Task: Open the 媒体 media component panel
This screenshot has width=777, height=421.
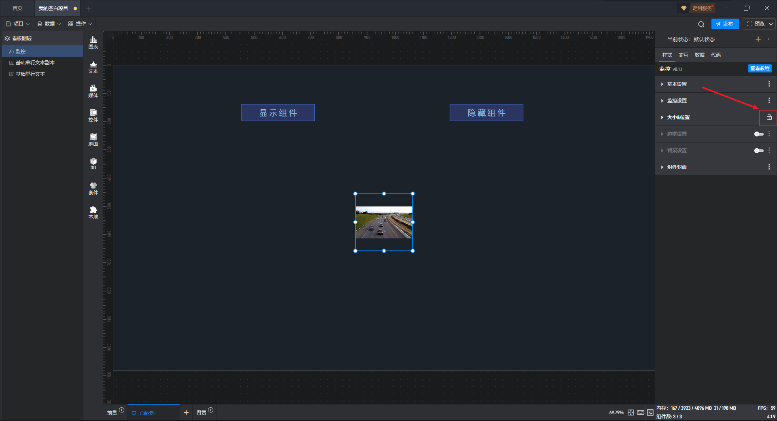Action: (93, 91)
